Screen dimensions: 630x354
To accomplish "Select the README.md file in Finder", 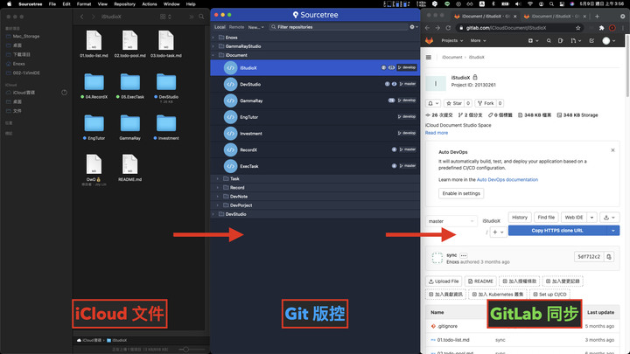I will pyautogui.click(x=129, y=168).
